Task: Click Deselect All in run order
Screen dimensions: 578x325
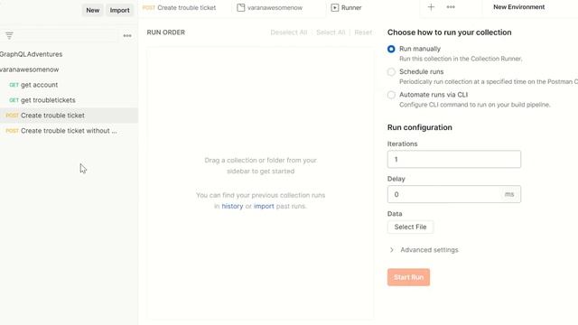Action: (289, 32)
